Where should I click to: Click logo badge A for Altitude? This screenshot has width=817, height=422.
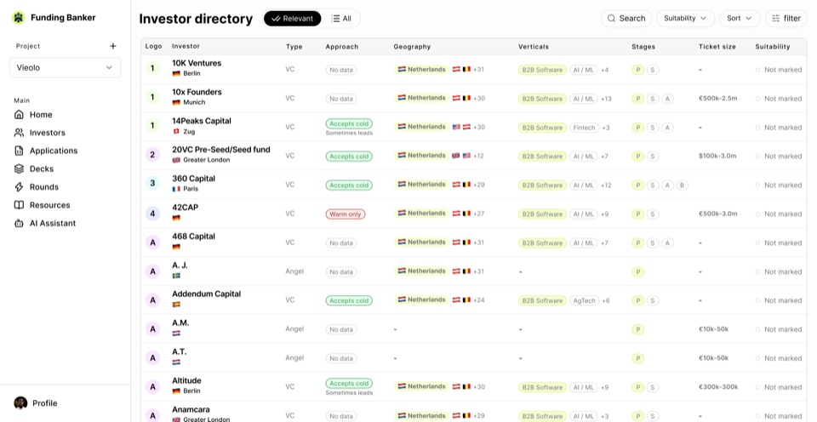pyautogui.click(x=152, y=386)
